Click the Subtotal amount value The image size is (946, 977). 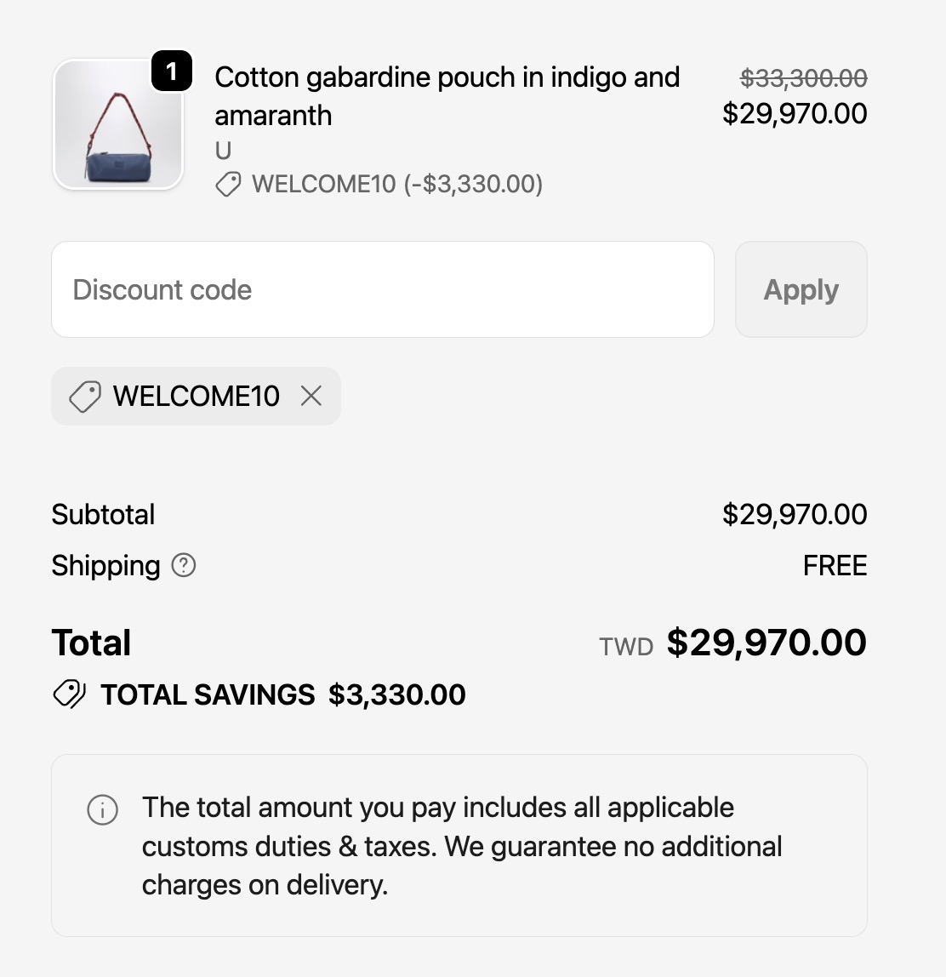tap(795, 514)
